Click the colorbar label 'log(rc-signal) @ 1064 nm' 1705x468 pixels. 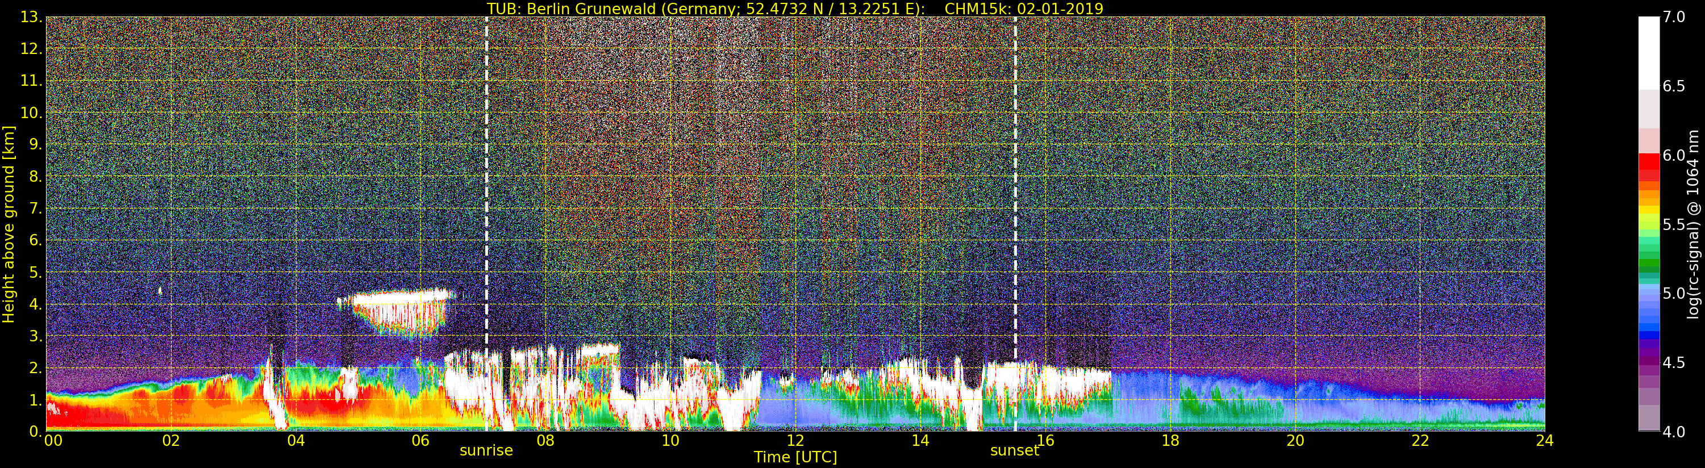[x=1691, y=224]
